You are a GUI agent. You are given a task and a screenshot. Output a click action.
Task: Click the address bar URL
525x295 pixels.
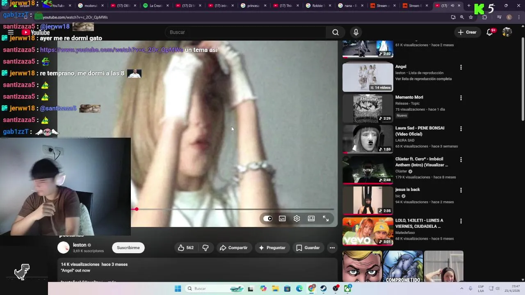click(75, 17)
